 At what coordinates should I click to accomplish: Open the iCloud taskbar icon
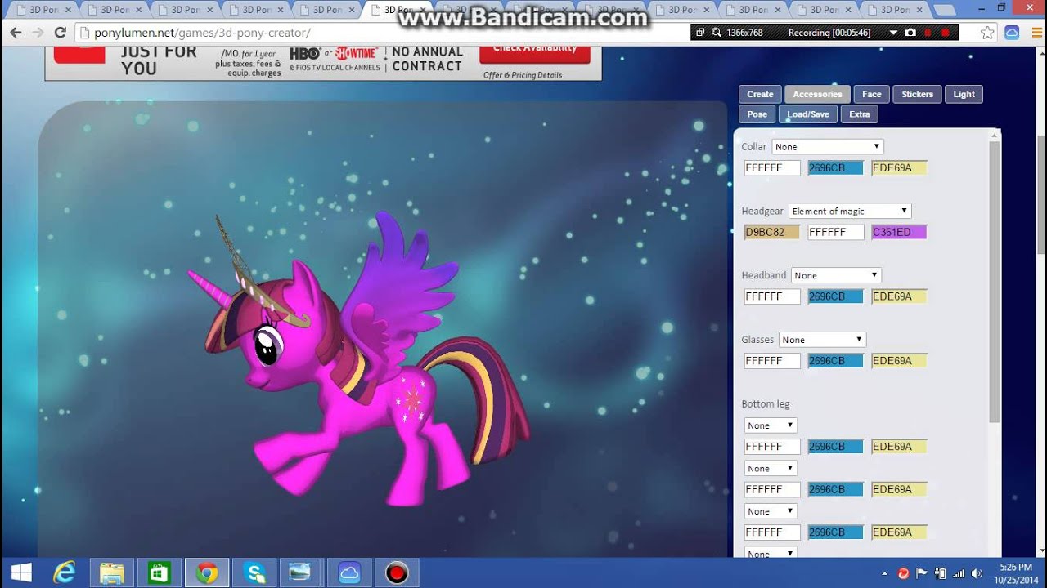tap(349, 572)
